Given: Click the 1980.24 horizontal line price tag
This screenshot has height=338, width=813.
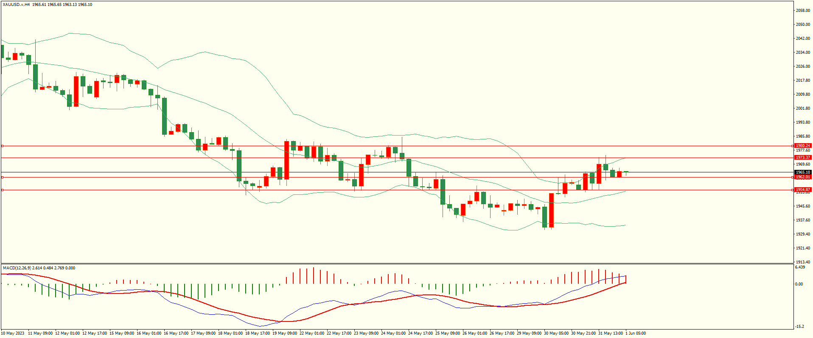Looking at the screenshot, I should point(802,146).
